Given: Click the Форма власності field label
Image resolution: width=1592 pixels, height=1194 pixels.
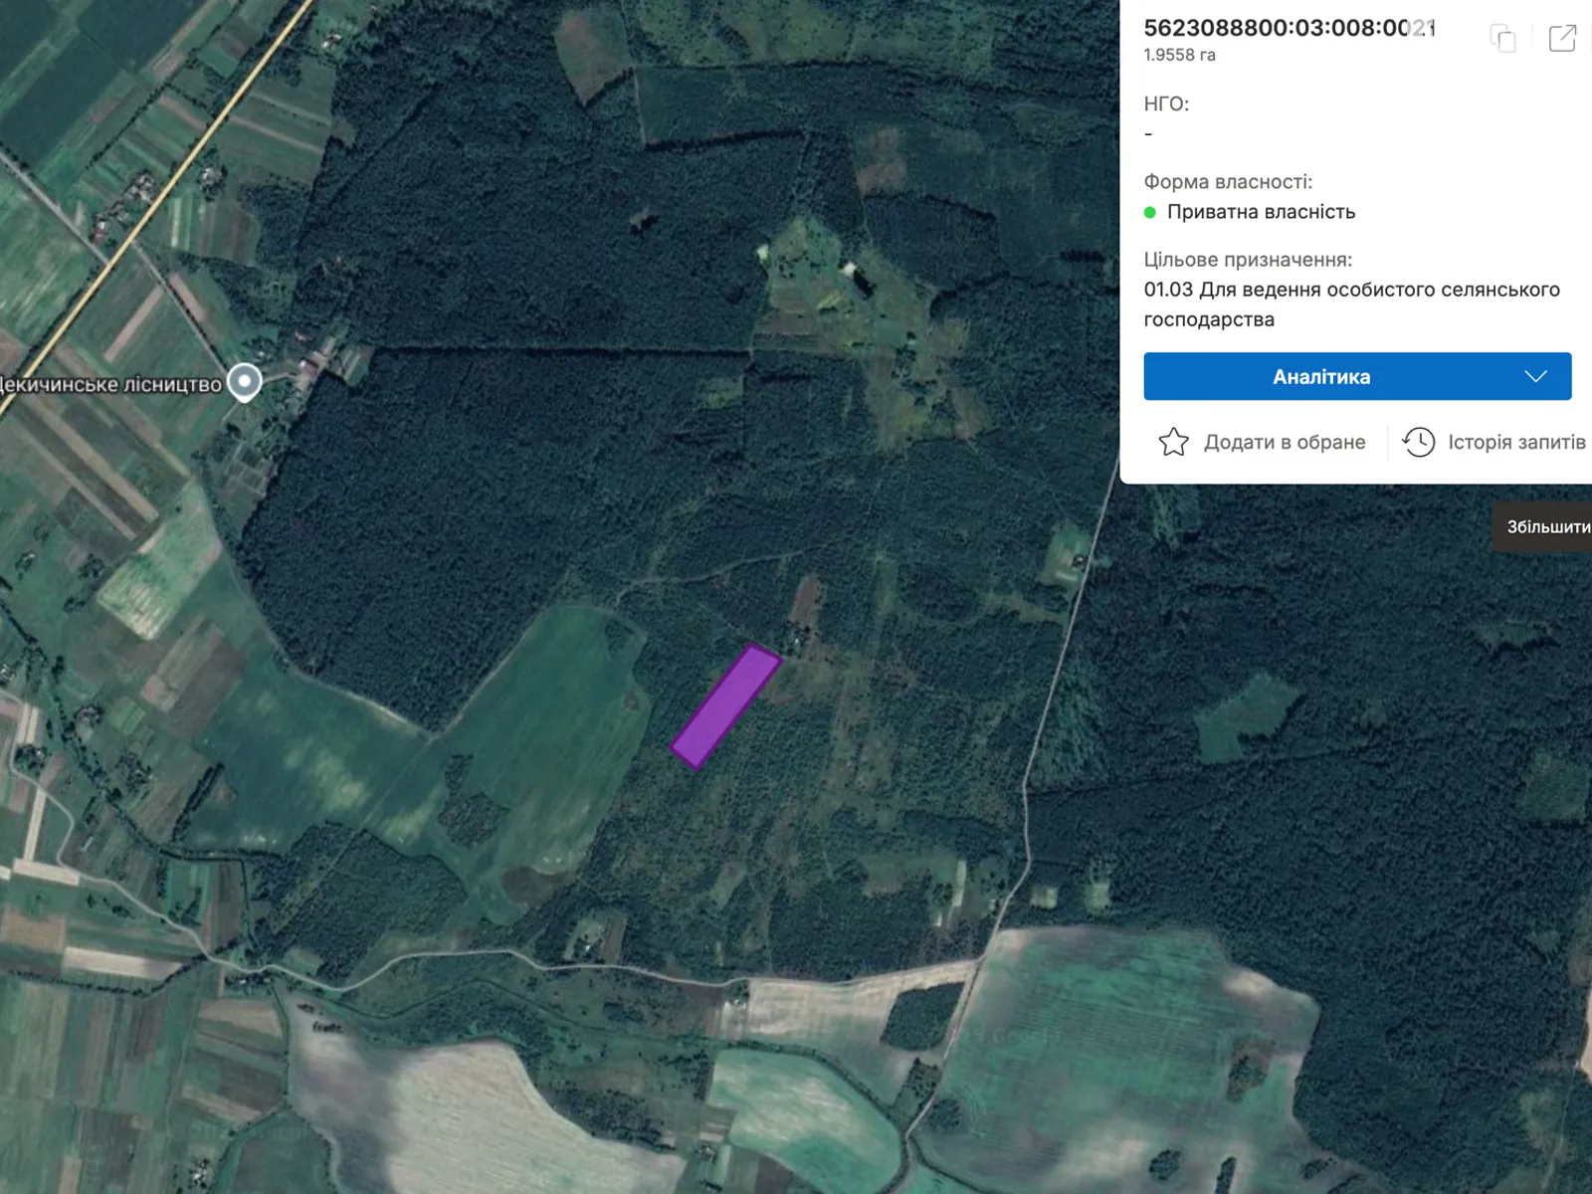Looking at the screenshot, I should pos(1227,181).
